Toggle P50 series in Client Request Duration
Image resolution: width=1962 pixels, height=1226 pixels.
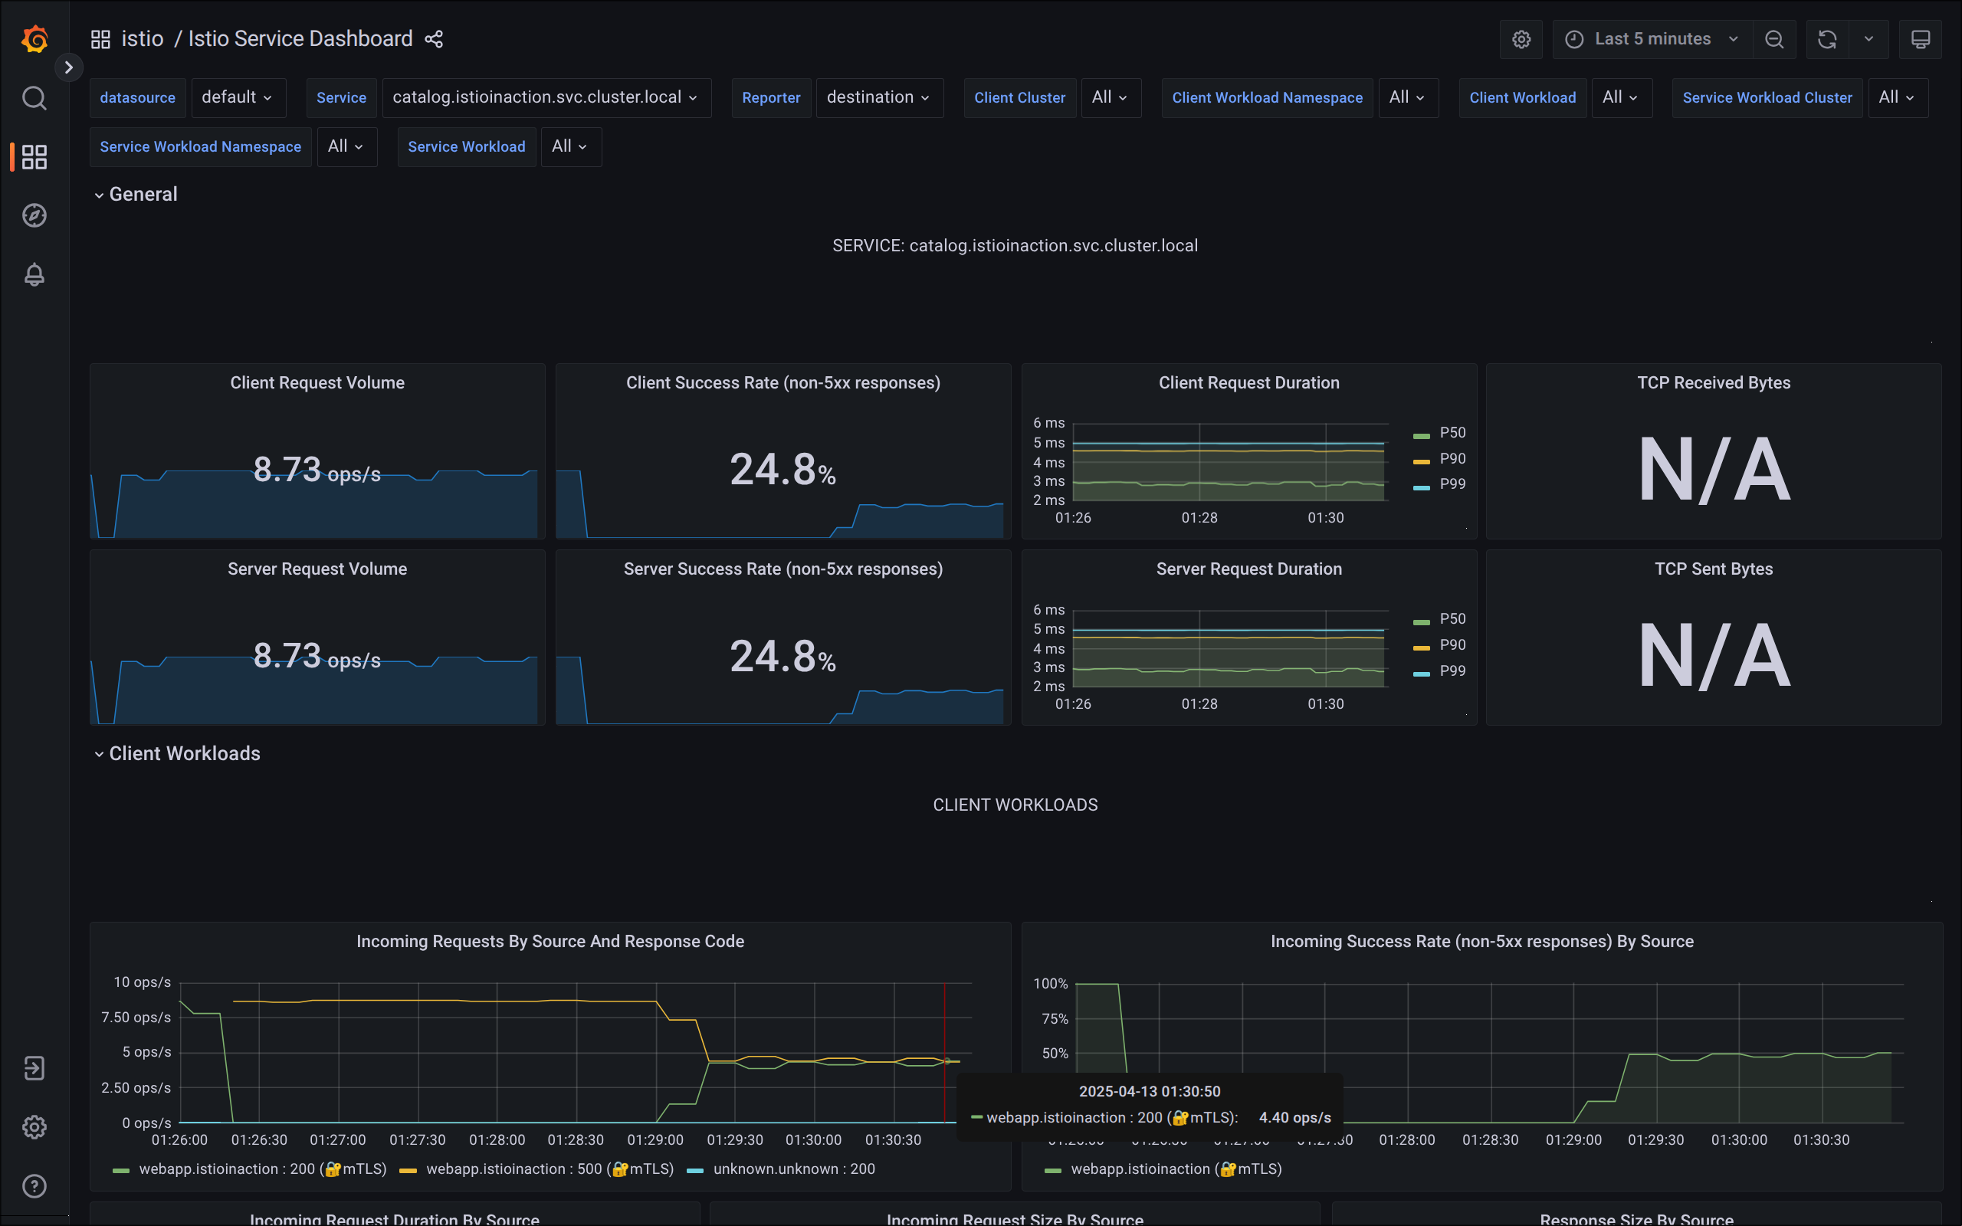click(1452, 433)
